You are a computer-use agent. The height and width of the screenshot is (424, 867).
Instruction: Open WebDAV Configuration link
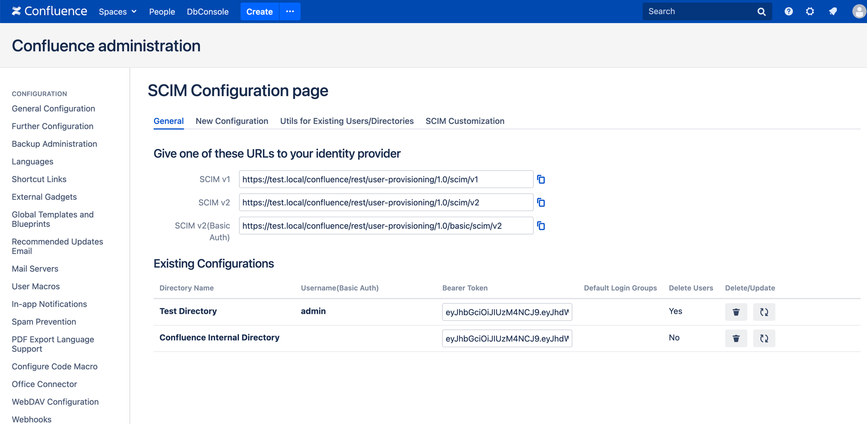[55, 402]
